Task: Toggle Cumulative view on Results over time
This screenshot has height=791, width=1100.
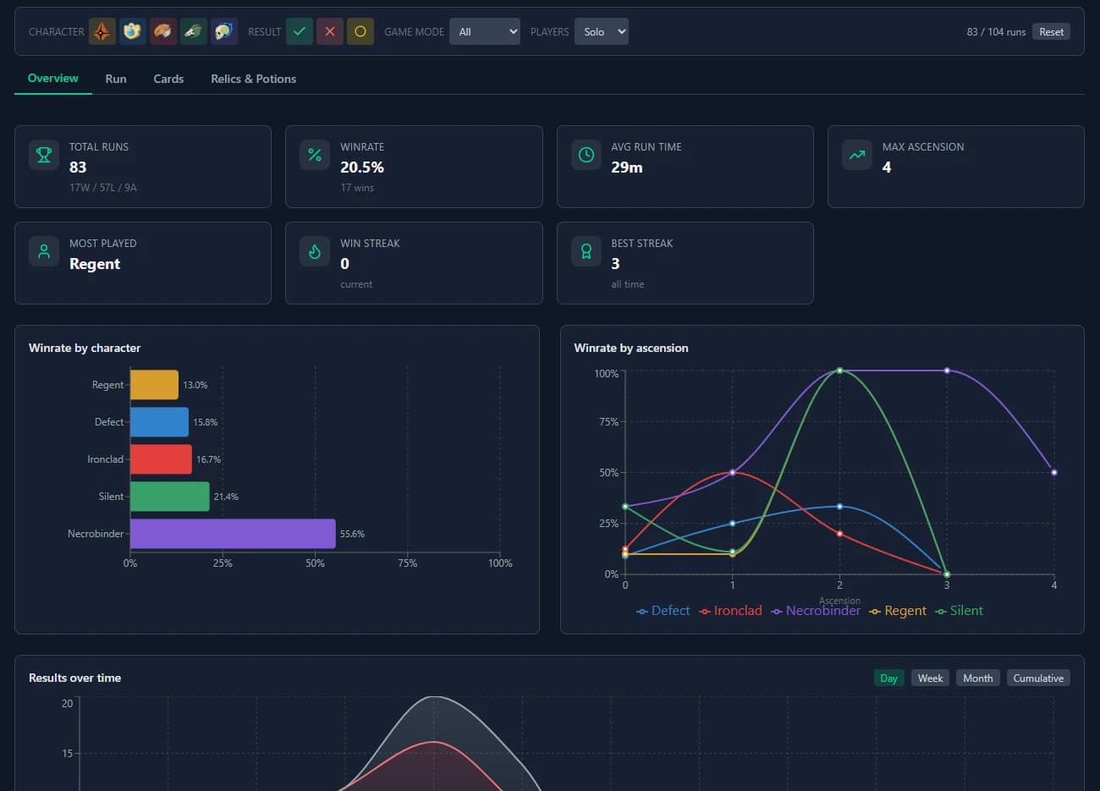Action: pyautogui.click(x=1038, y=678)
